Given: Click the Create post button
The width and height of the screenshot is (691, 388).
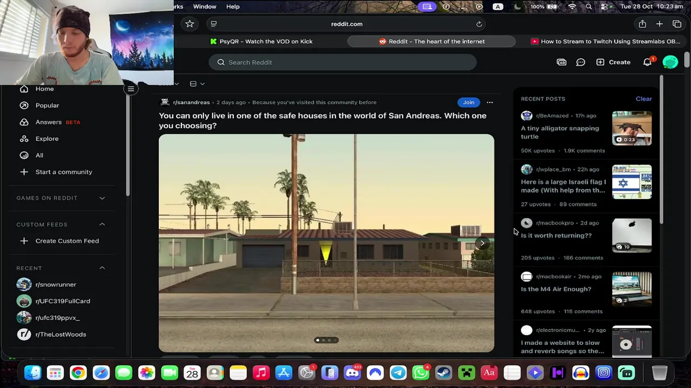Looking at the screenshot, I should point(613,63).
